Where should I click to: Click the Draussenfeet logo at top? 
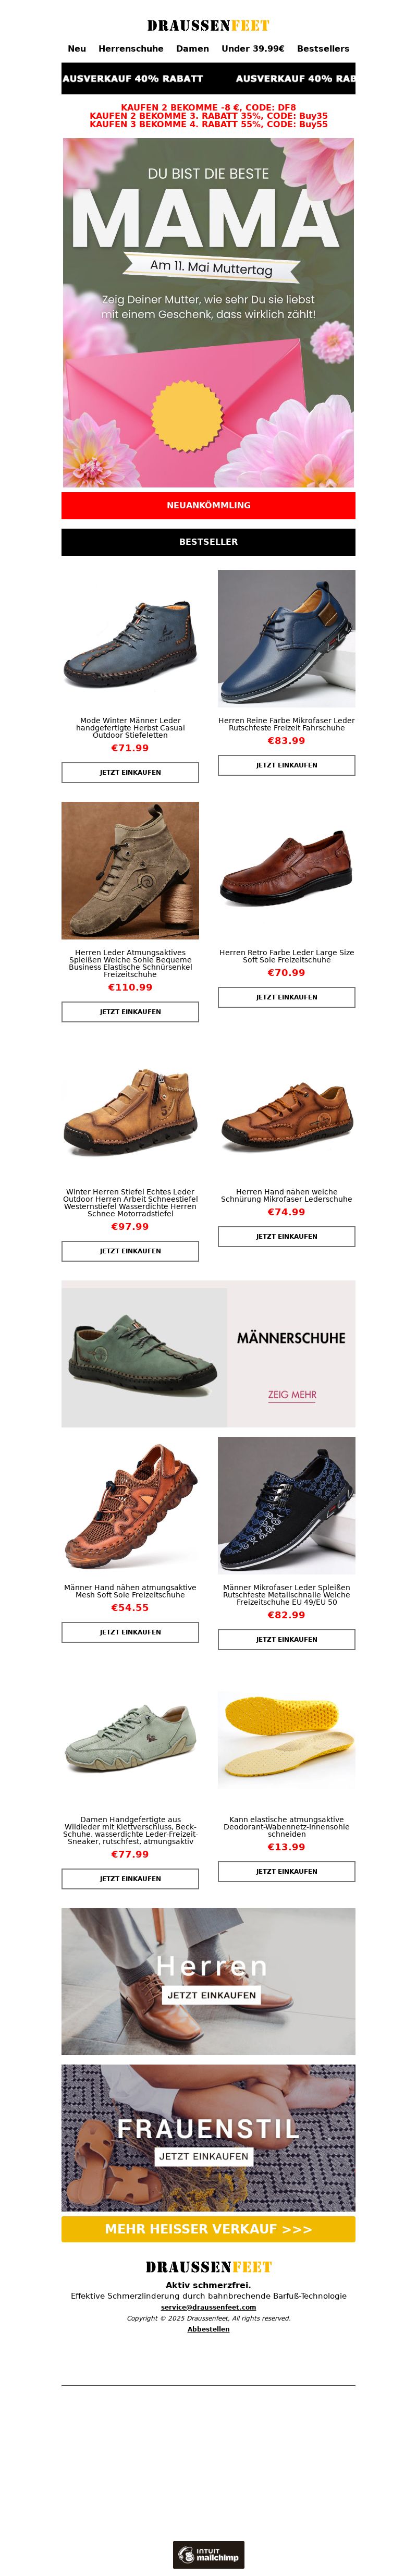click(208, 25)
